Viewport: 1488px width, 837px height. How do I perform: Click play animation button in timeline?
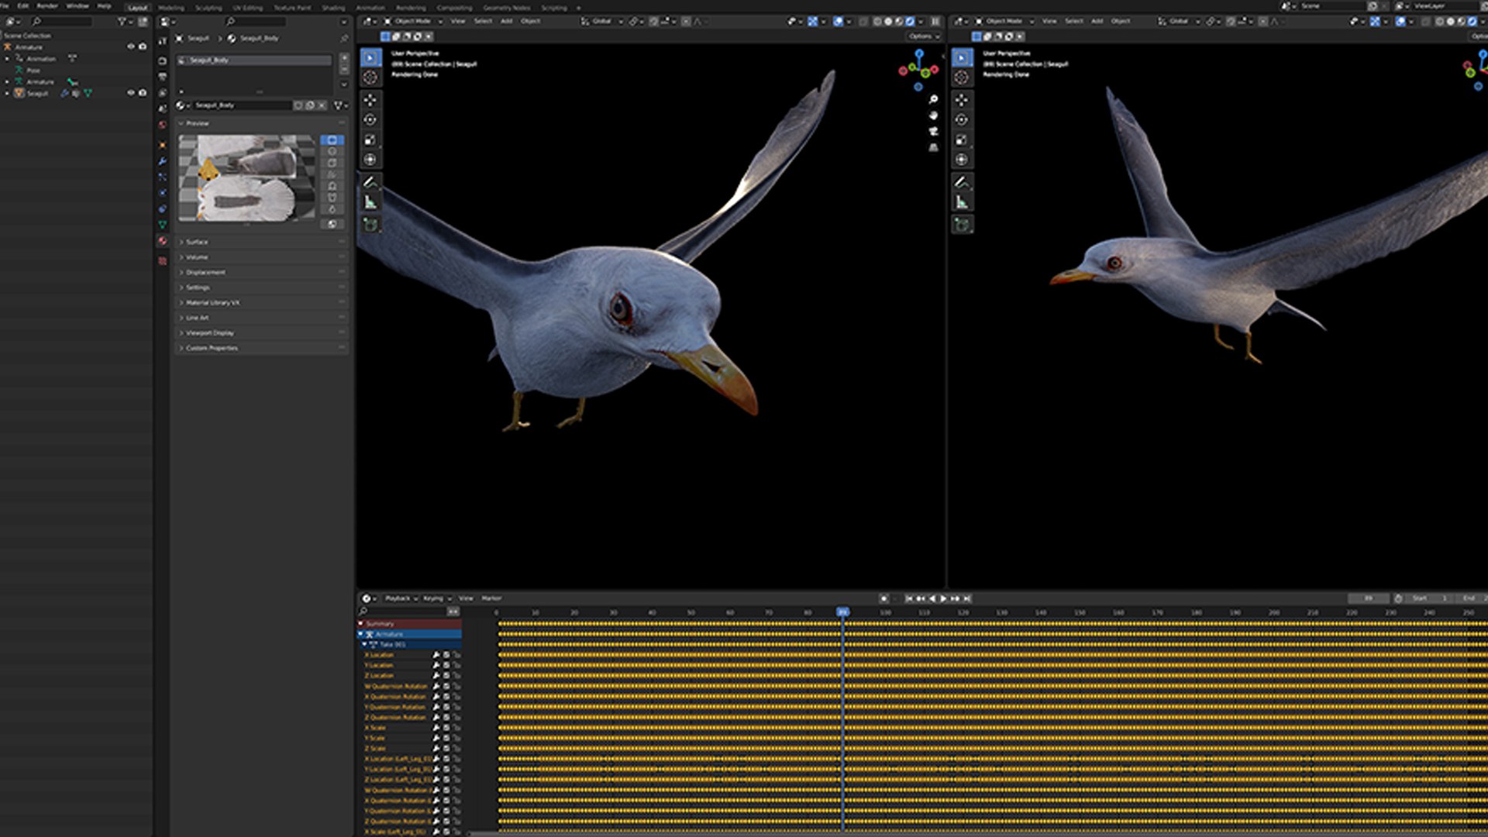point(943,598)
